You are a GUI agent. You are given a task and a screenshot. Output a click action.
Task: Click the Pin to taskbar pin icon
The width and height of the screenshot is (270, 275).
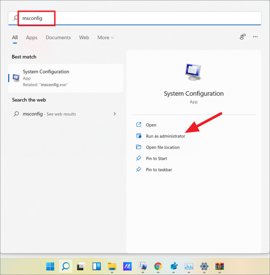coord(139,169)
